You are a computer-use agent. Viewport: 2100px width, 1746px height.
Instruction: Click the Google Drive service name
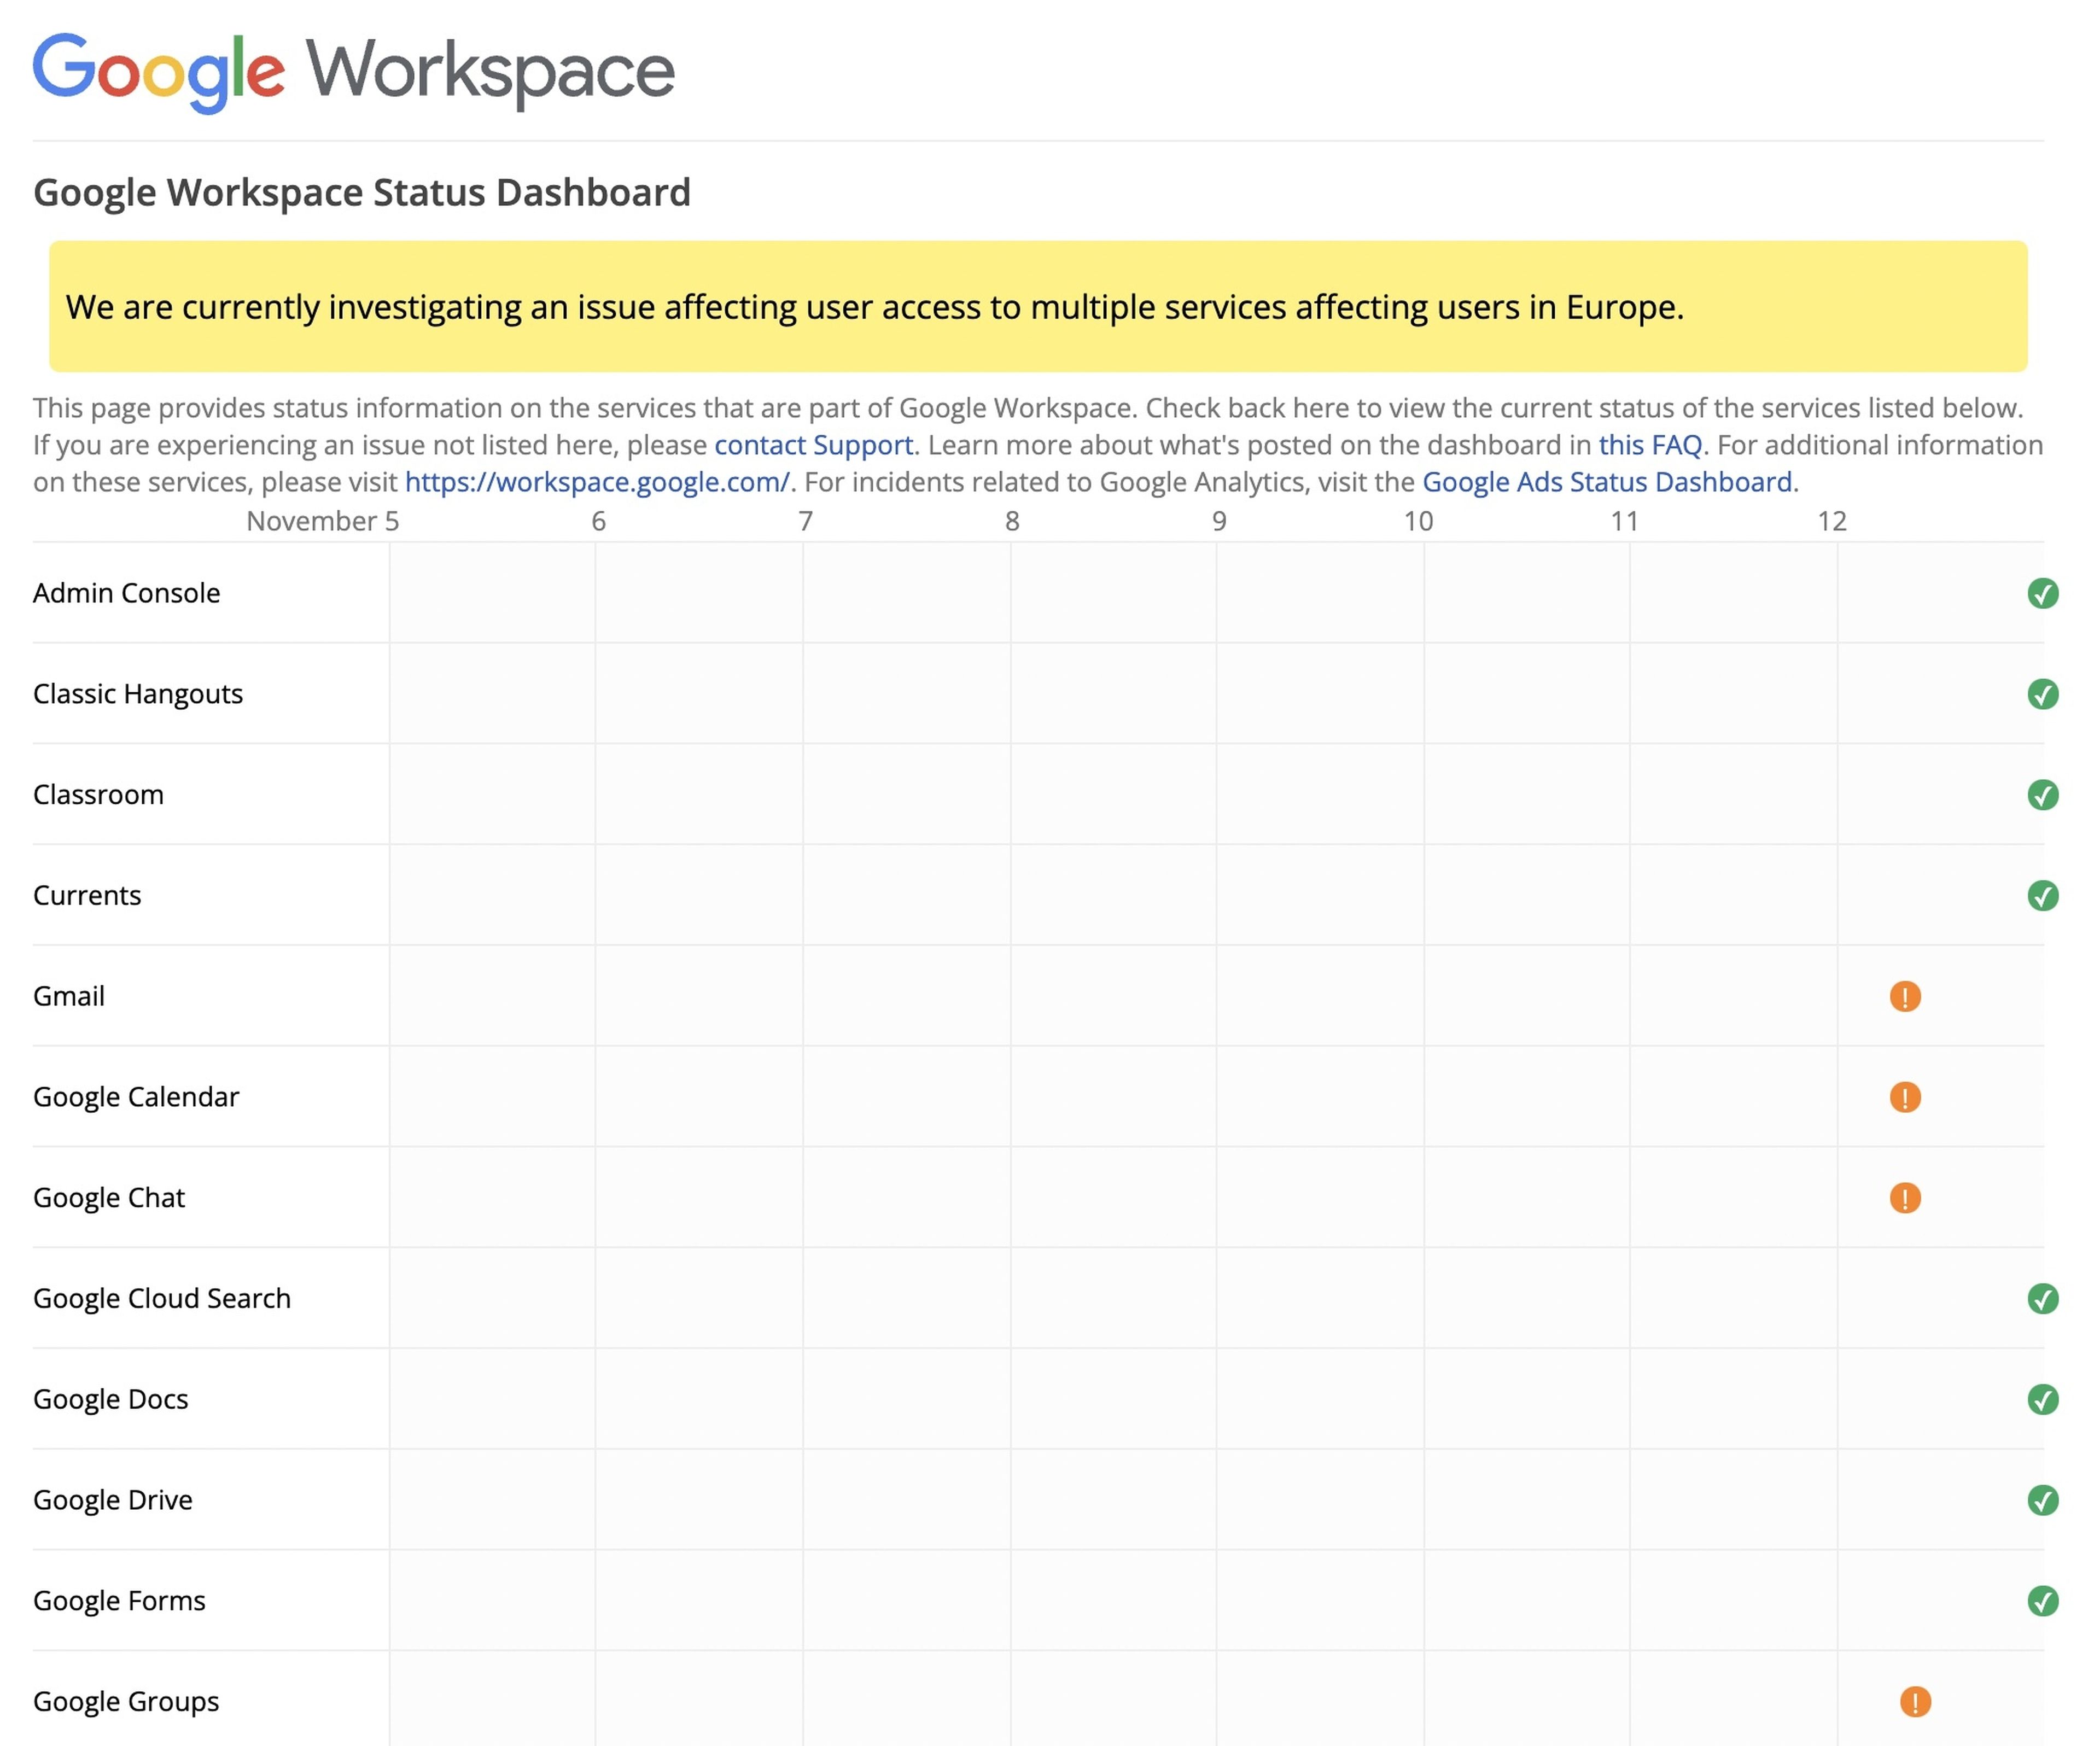click(113, 1500)
